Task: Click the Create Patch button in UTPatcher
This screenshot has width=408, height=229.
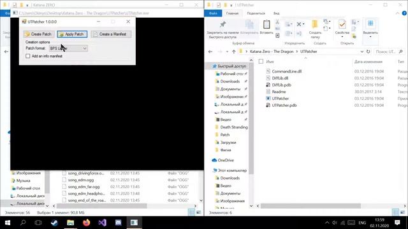Action: (38, 34)
